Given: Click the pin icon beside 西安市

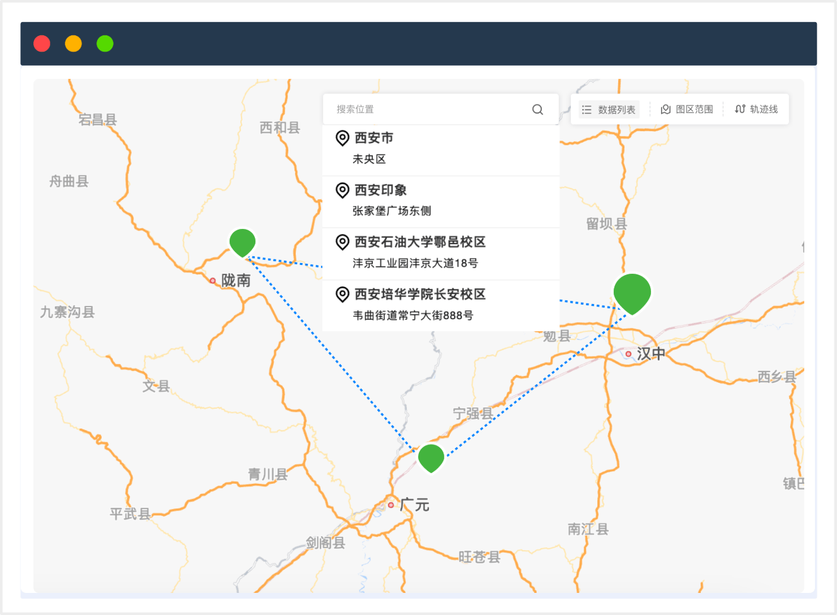Looking at the screenshot, I should (x=342, y=138).
